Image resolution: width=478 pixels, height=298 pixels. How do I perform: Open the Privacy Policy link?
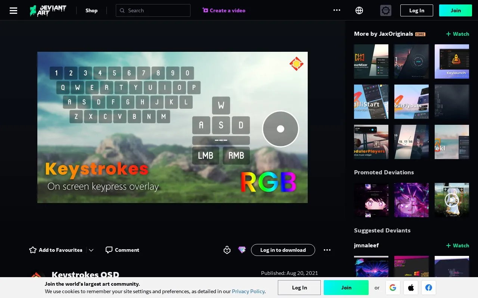click(248, 291)
